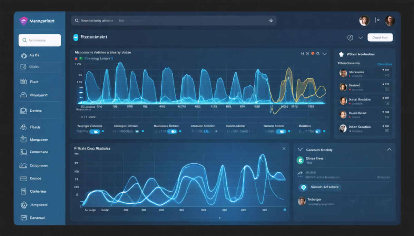Click the orange color dot in chart toolbar
This screenshot has height=236, width=414.
(313, 53)
